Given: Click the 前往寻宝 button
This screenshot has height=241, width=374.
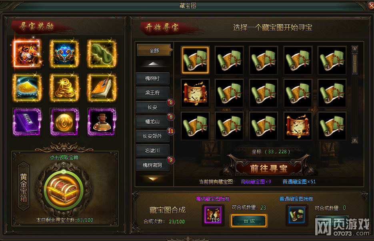Looking at the screenshot, I should [x=269, y=169].
